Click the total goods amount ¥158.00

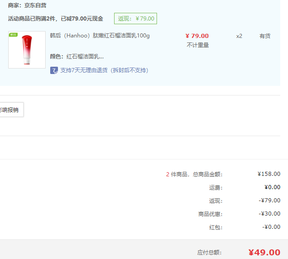click(x=269, y=174)
